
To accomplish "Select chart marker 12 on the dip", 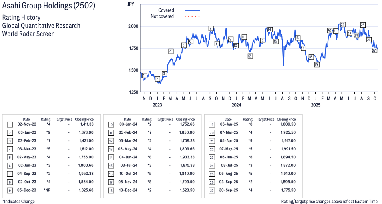I will click(x=250, y=56).
